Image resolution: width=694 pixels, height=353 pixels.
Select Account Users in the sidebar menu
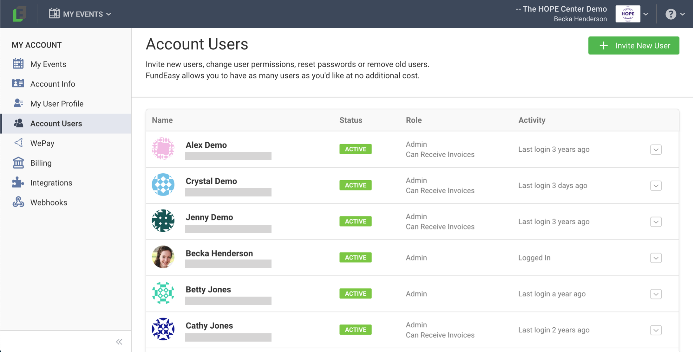click(56, 123)
